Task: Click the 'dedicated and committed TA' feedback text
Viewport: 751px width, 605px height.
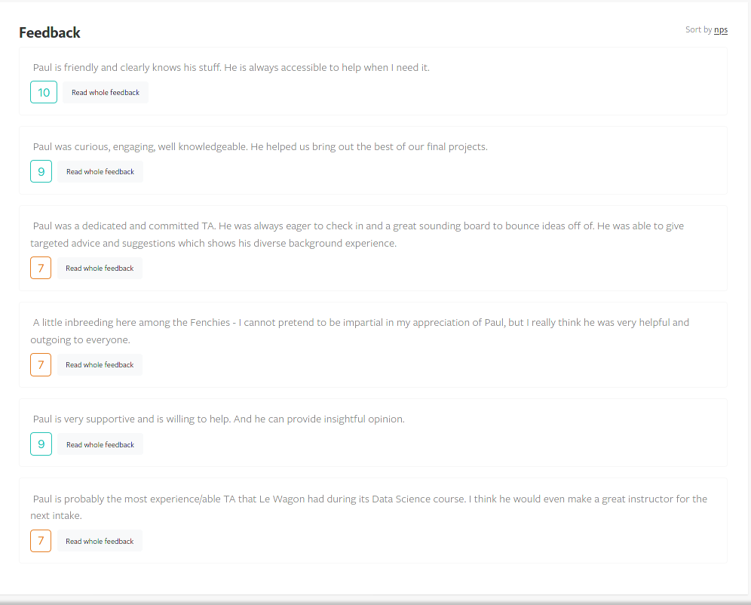Action: [357, 235]
